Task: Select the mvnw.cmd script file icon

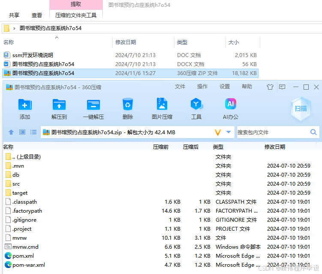Action: click(x=8, y=247)
